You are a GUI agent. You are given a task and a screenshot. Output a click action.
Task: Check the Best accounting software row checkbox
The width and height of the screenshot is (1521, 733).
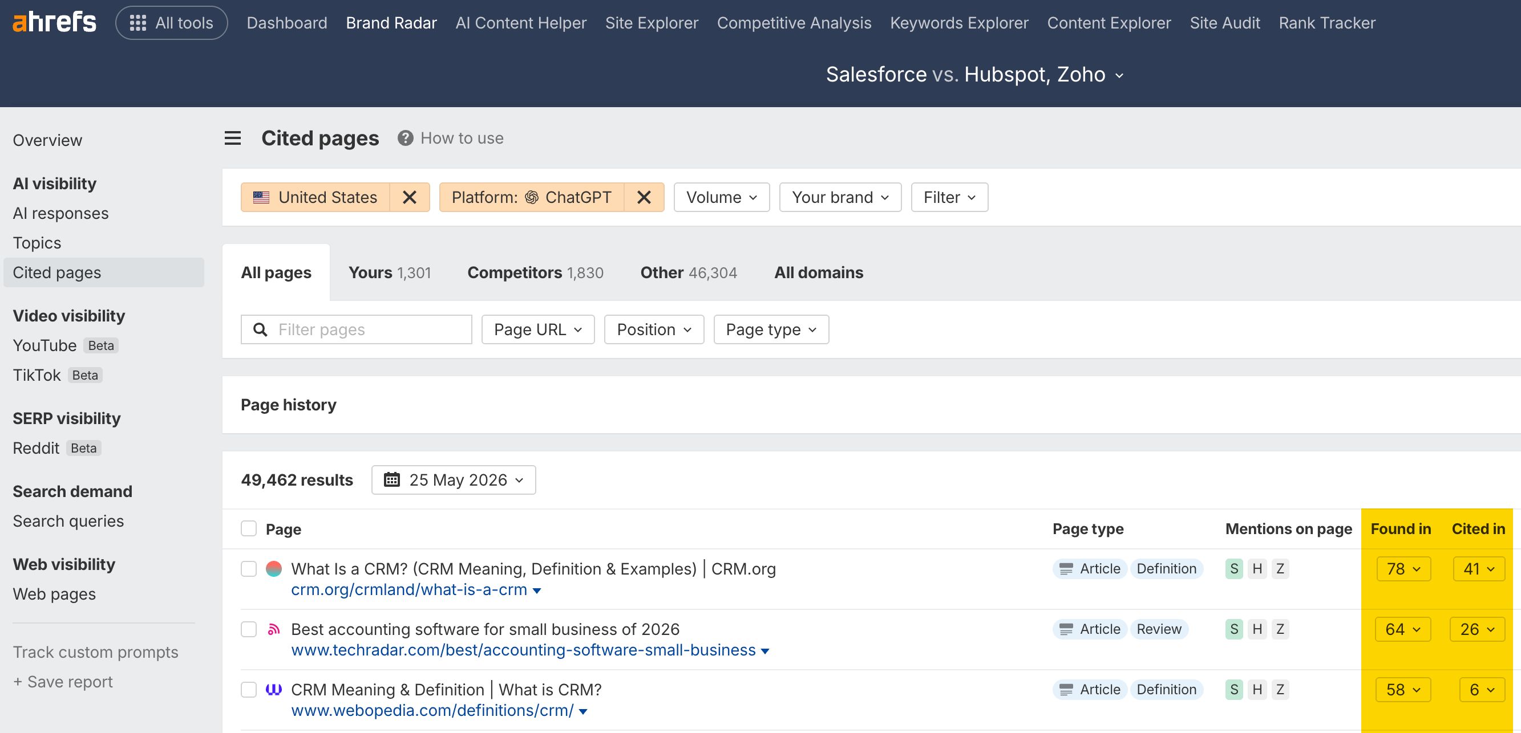pyautogui.click(x=249, y=629)
